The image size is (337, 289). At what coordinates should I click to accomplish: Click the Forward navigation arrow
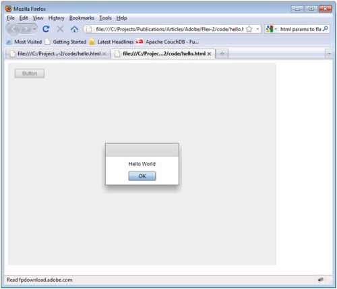(26, 29)
